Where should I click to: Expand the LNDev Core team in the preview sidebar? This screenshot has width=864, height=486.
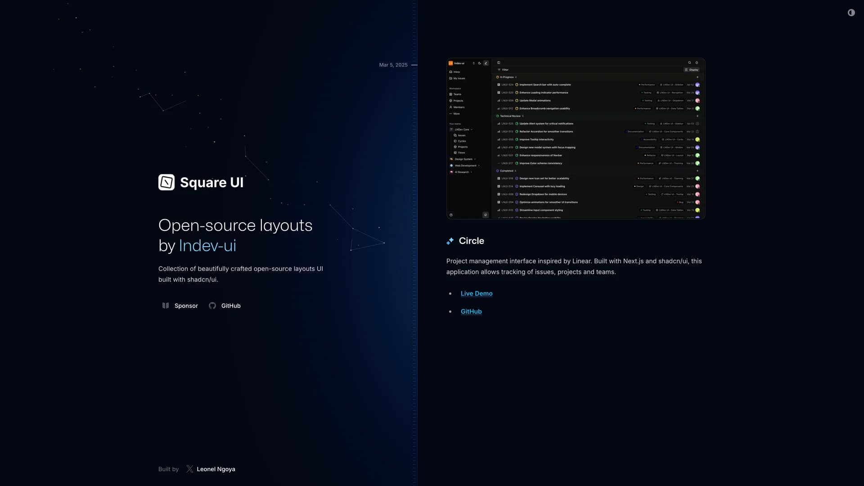pos(462,130)
